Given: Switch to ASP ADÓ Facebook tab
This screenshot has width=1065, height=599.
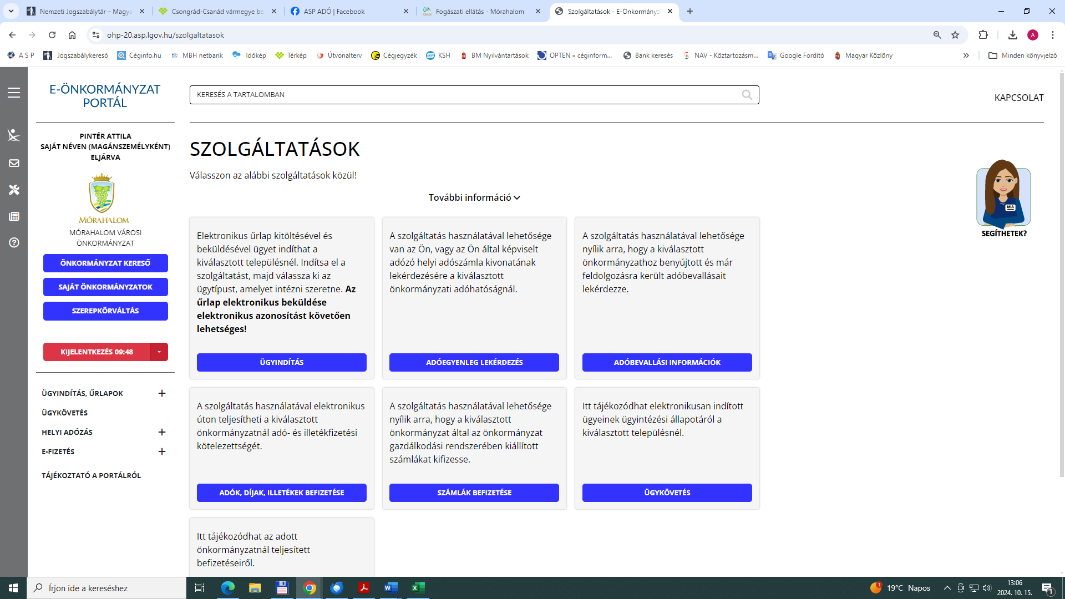Looking at the screenshot, I should click(x=349, y=11).
